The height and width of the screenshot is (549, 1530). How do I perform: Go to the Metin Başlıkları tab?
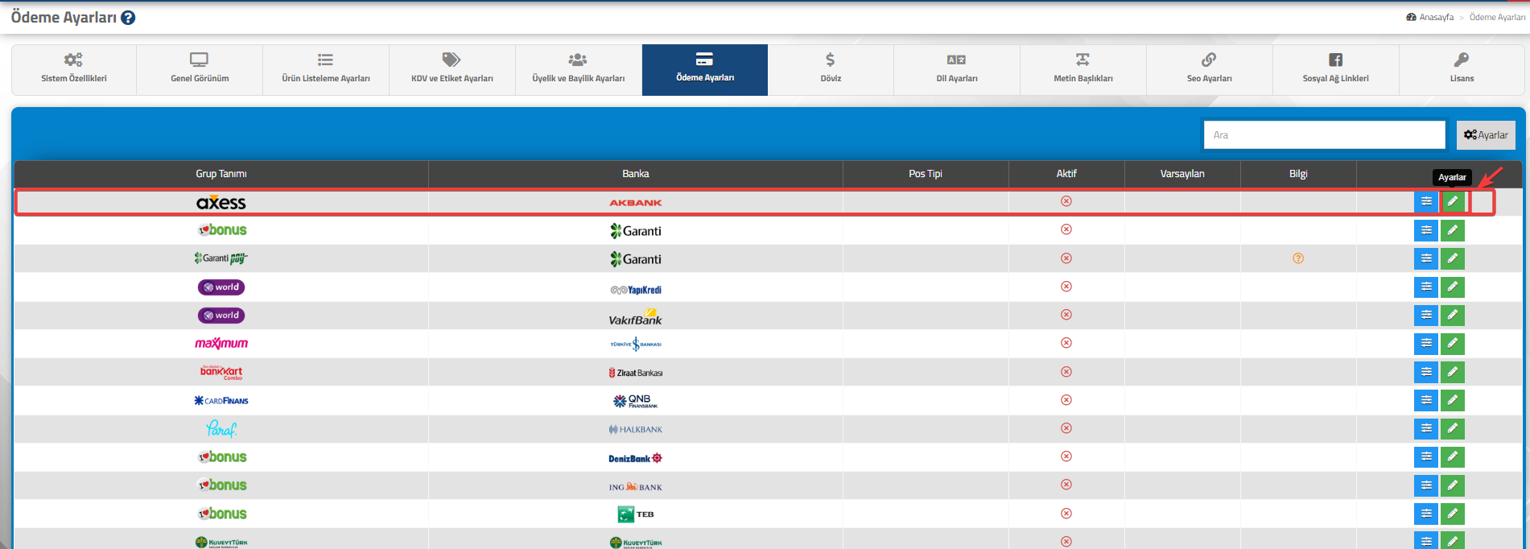pos(1083,69)
